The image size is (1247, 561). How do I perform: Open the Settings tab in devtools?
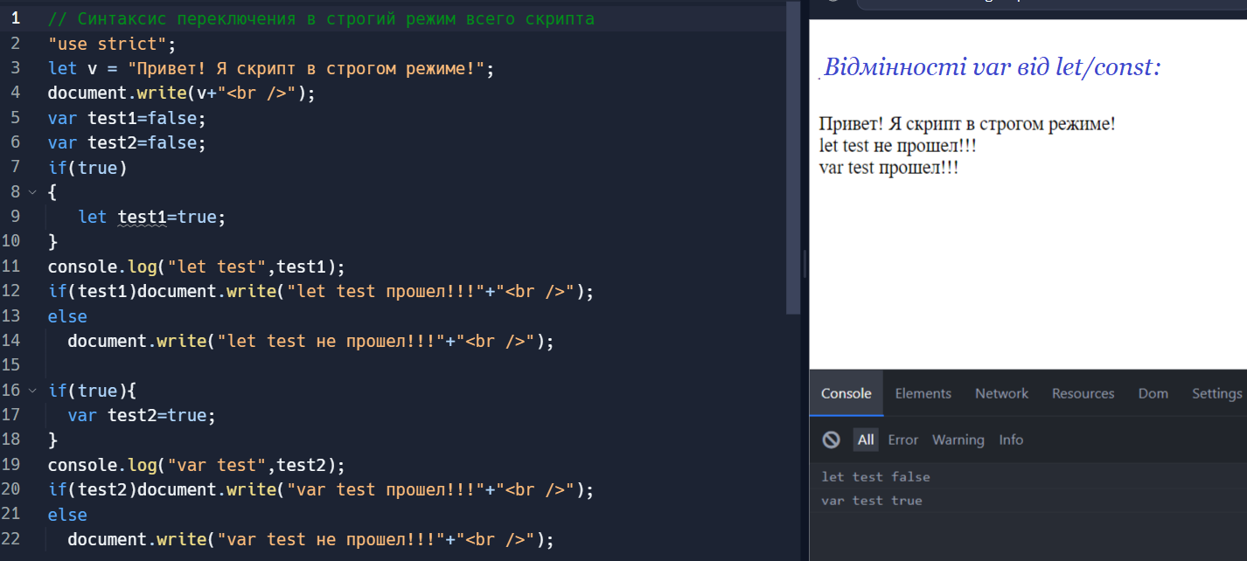[1216, 393]
